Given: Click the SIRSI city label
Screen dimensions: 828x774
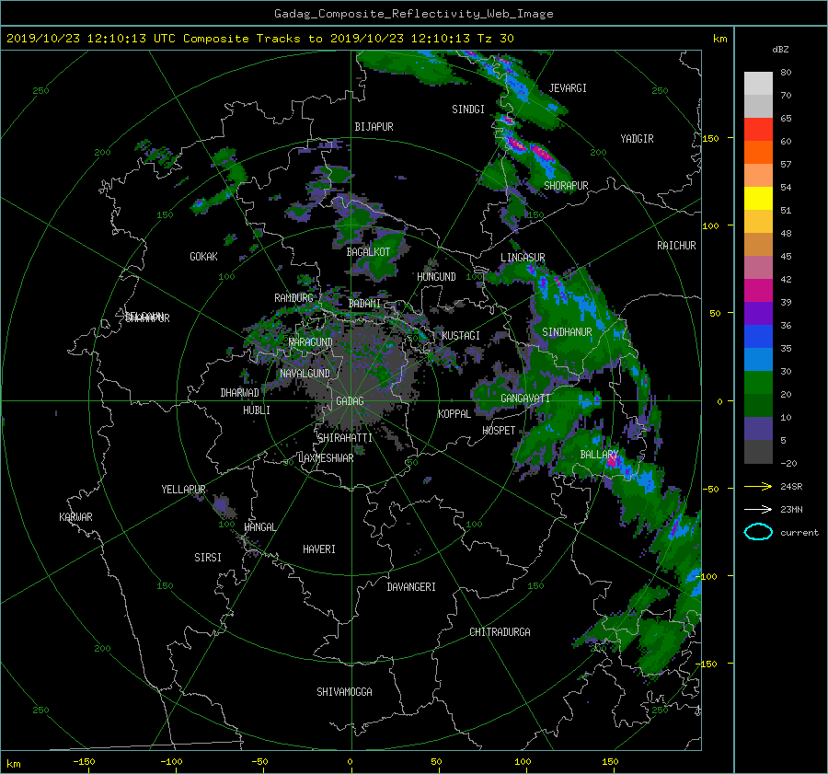Looking at the screenshot, I should (208, 558).
